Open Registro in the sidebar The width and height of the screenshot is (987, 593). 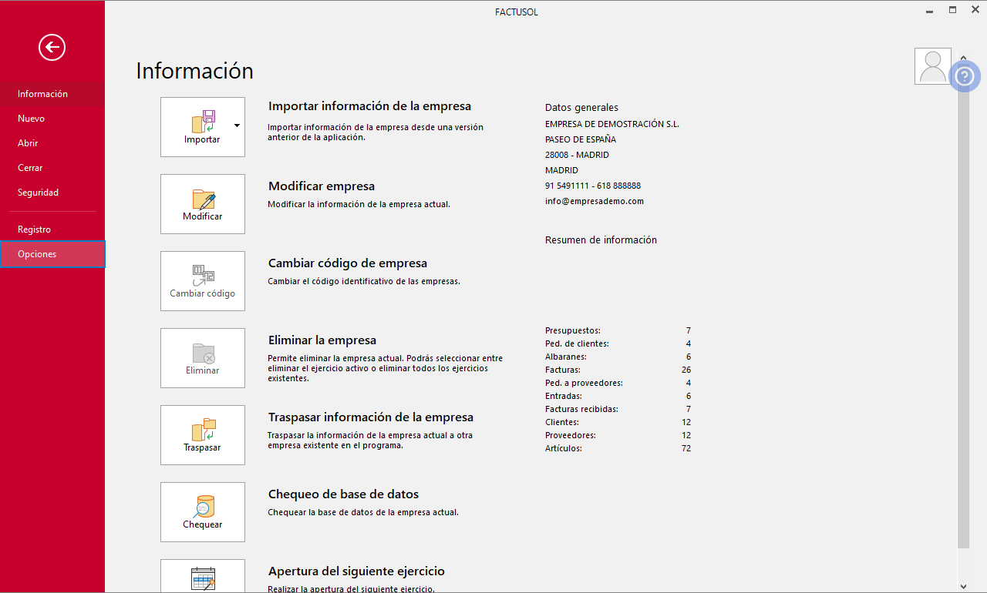pyautogui.click(x=52, y=229)
